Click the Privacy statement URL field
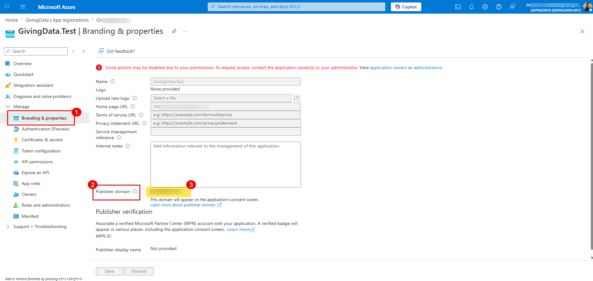 tap(226, 123)
